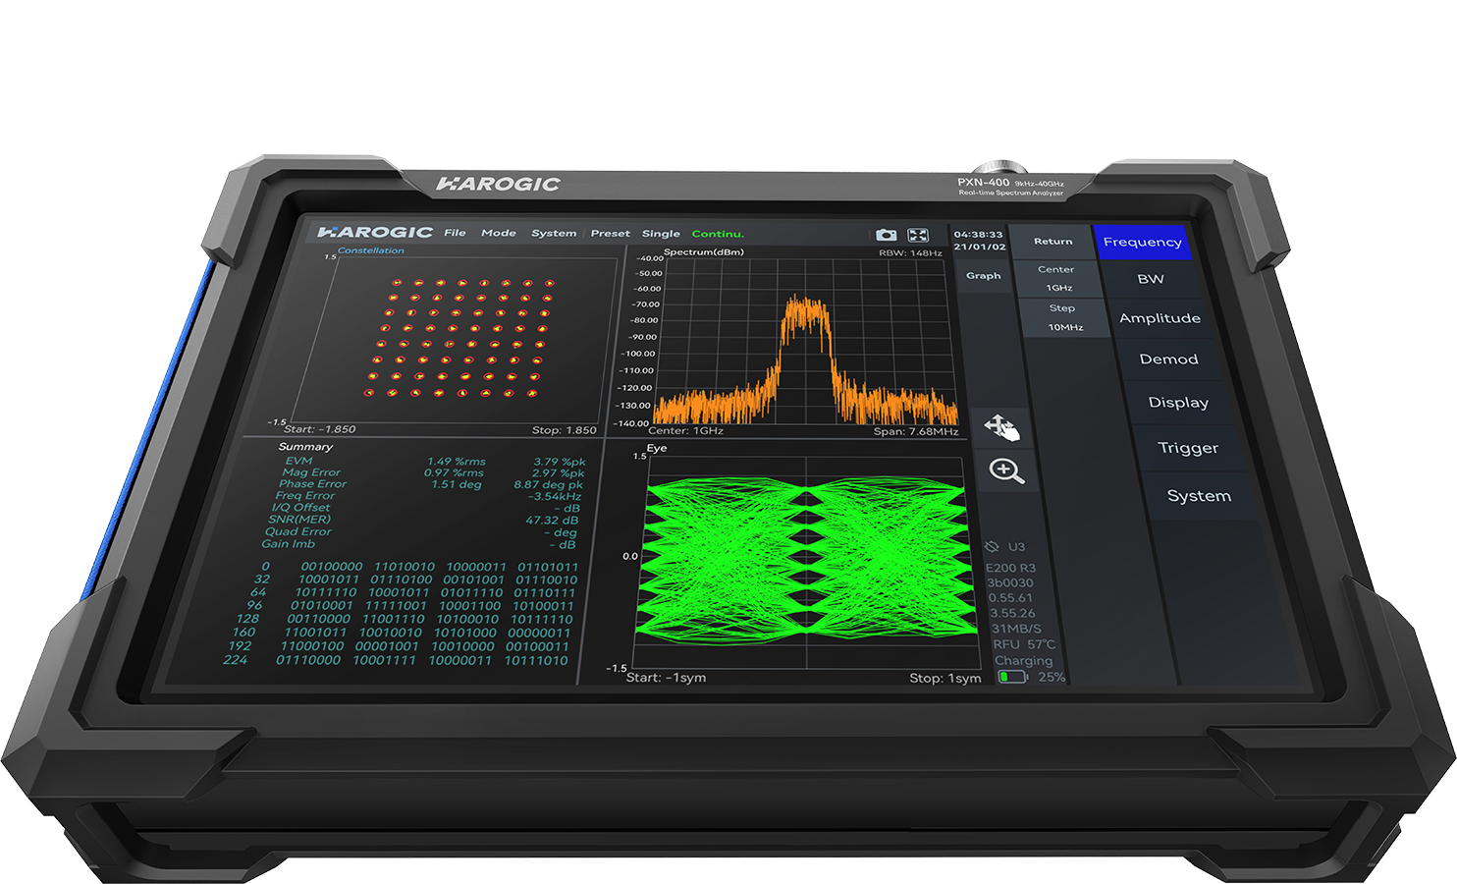Open the File menu

(x=455, y=233)
